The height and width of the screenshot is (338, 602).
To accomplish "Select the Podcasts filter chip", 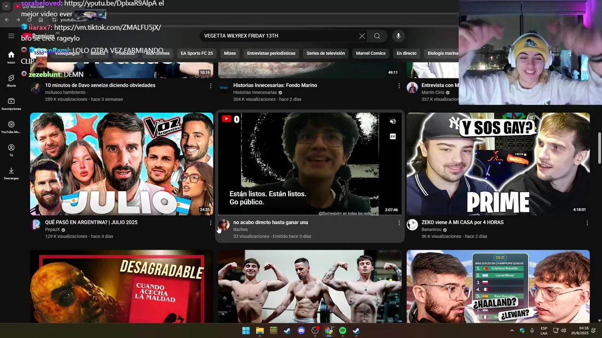I will click(x=125, y=54).
